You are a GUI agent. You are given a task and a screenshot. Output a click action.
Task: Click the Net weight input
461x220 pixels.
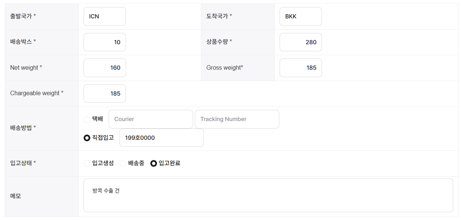105,68
